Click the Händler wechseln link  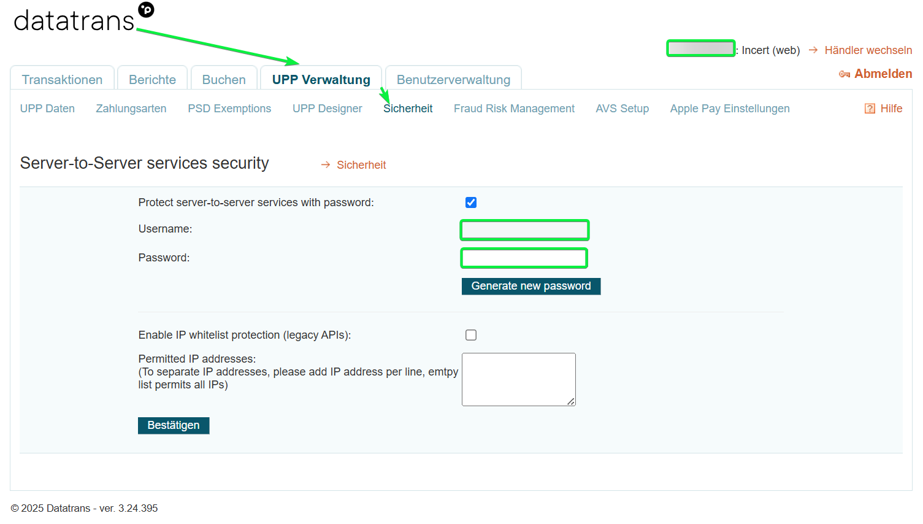868,50
